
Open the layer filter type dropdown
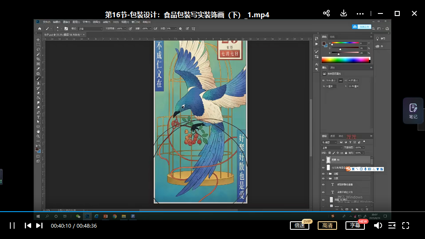tap(329, 142)
